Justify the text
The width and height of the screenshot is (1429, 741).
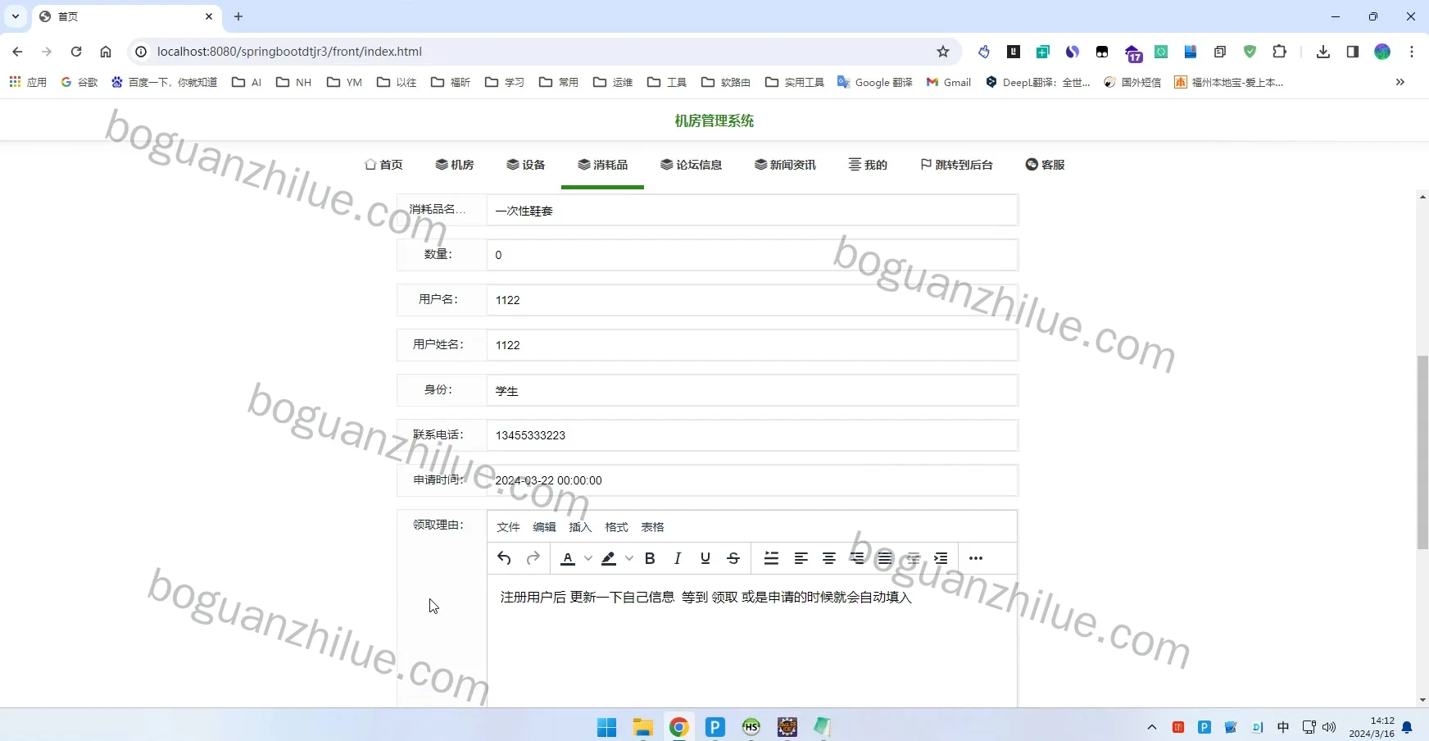point(885,558)
